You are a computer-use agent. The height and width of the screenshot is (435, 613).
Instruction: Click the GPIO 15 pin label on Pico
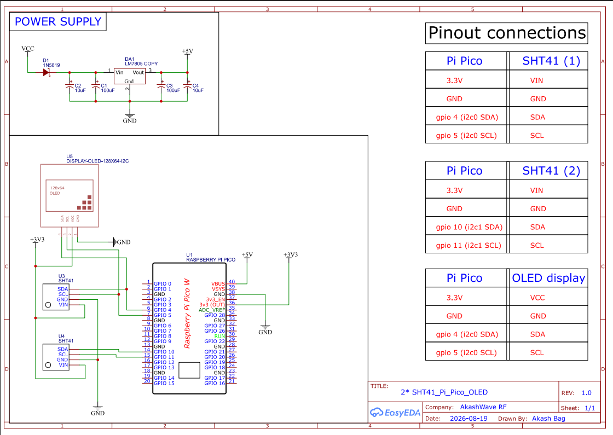click(x=164, y=383)
